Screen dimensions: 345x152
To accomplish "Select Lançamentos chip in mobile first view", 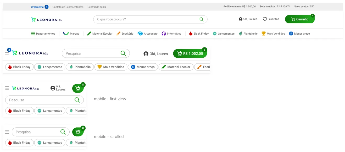I will click(x=50, y=111).
